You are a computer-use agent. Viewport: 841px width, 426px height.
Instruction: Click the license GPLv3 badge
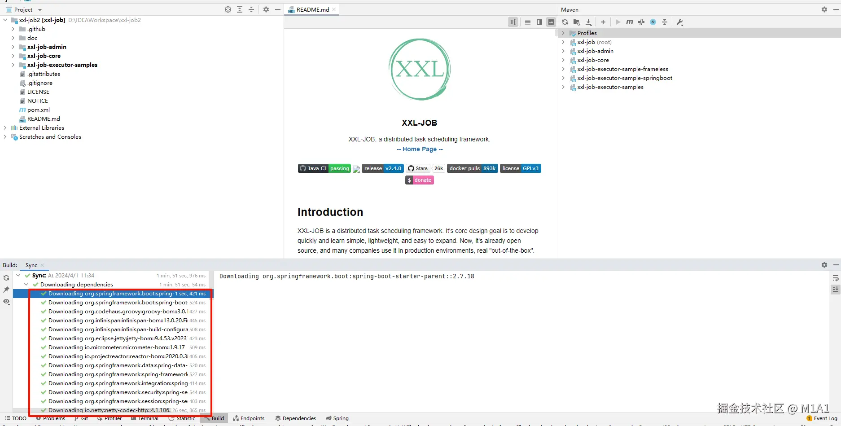click(x=521, y=168)
